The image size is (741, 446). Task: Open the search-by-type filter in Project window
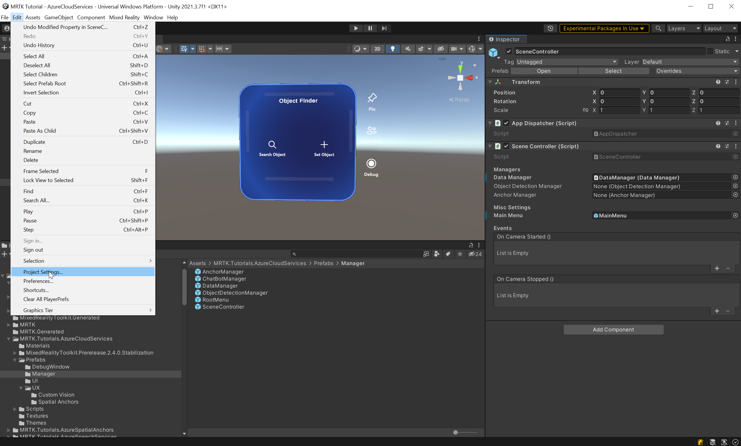click(437, 254)
